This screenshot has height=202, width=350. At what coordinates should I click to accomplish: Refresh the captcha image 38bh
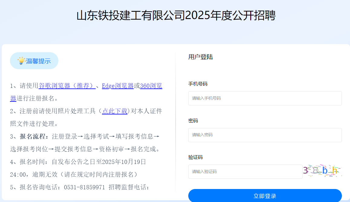click(322, 171)
